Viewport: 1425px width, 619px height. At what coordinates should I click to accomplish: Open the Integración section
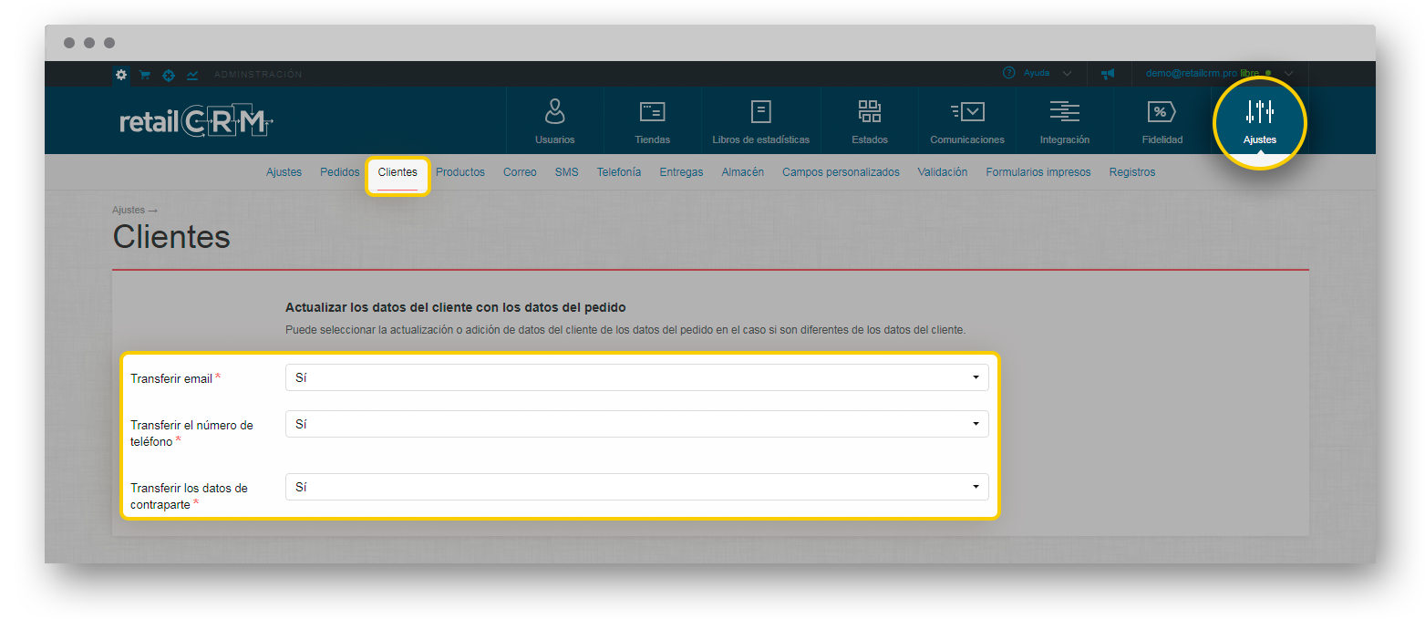pyautogui.click(x=1064, y=121)
